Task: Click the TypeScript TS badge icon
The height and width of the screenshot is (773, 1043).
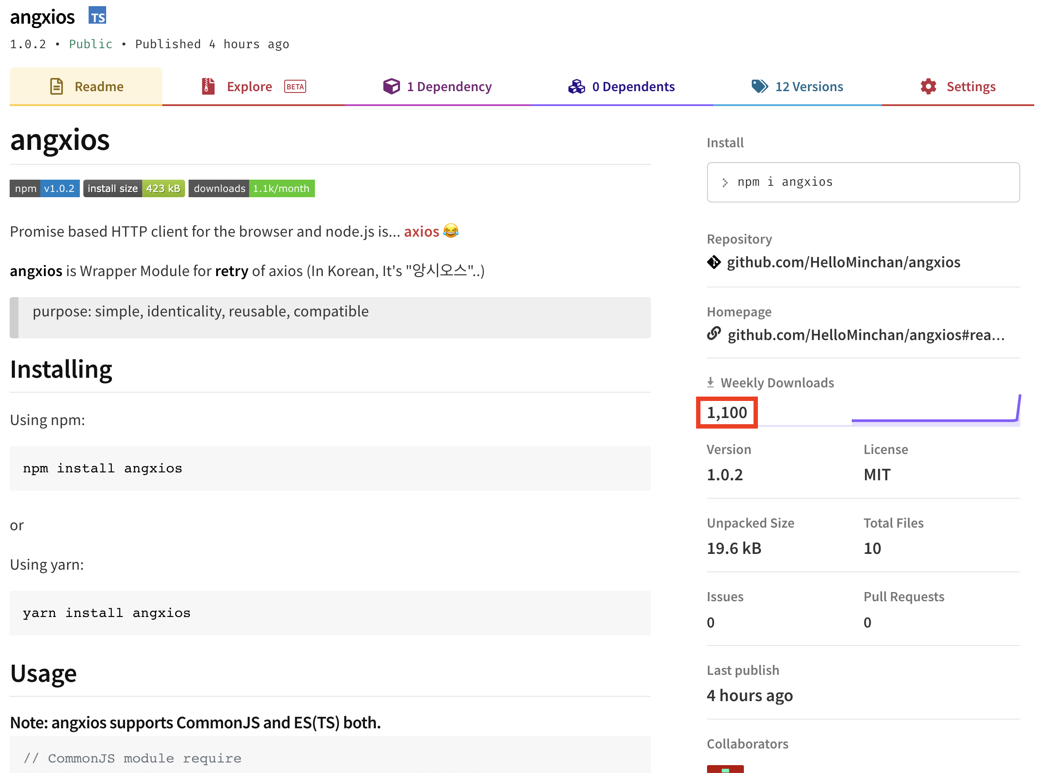Action: pyautogui.click(x=97, y=15)
